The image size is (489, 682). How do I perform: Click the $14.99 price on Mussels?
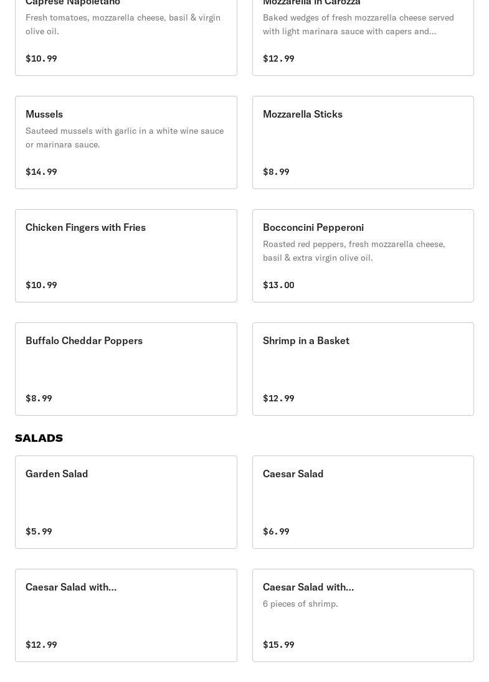pos(41,172)
